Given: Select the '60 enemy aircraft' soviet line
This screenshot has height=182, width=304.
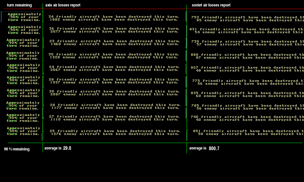Looking at the screenshot, I should tap(250, 96).
